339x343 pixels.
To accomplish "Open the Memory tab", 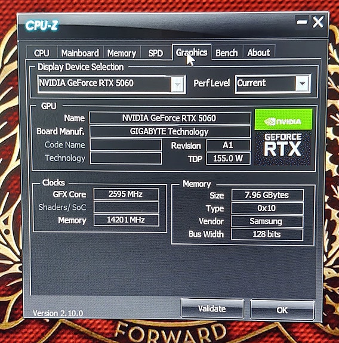I will 122,53.
